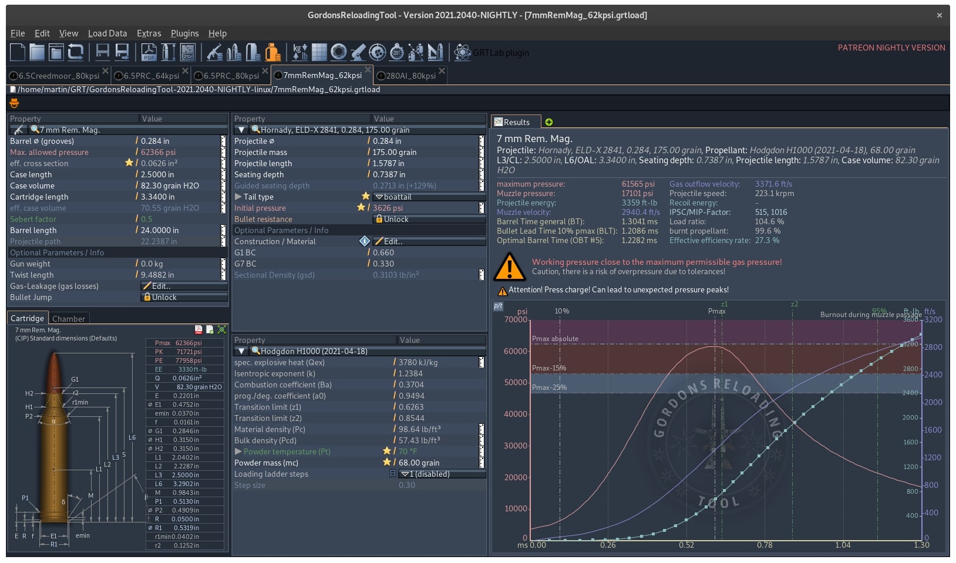Image resolution: width=956 pixels, height=563 pixels.
Task: Export cartridge drawing as PDF
Action: (198, 330)
